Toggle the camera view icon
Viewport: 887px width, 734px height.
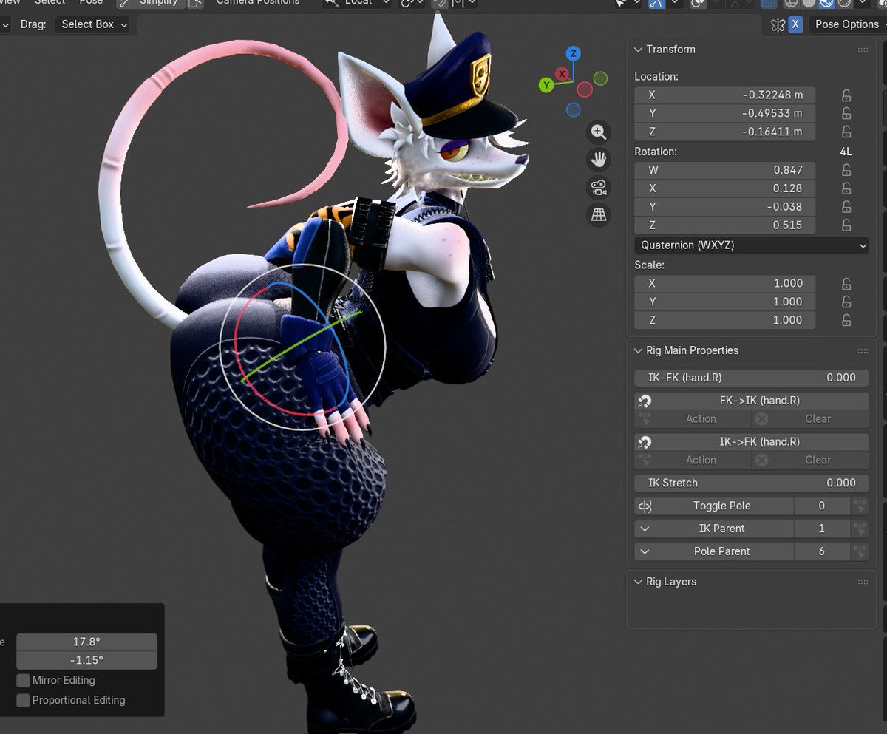(598, 187)
